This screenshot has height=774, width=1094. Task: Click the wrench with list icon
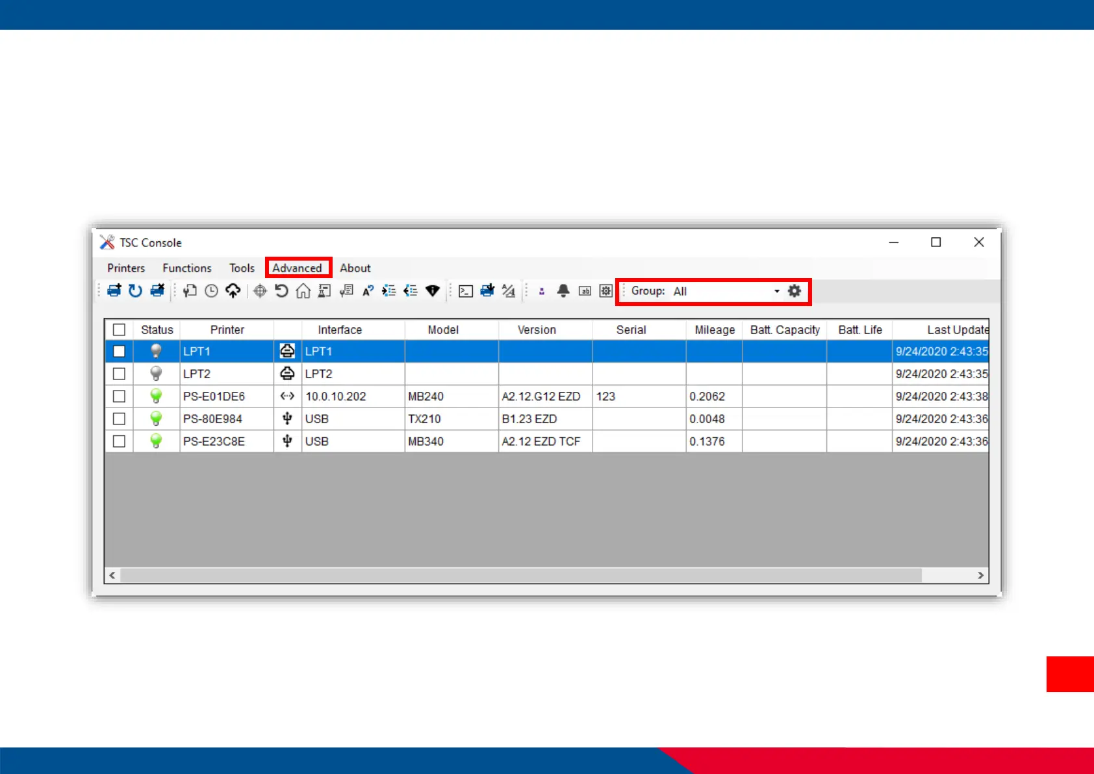346,290
